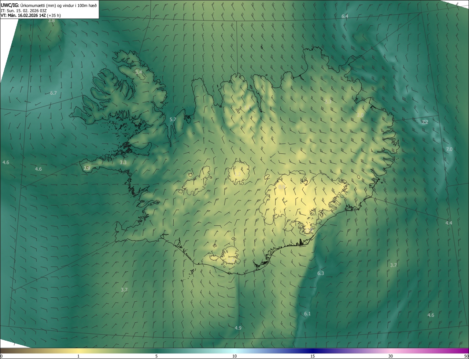The height and width of the screenshot is (359, 469).
Task: Click the 6.1 value label on the map
Action: tap(307, 314)
